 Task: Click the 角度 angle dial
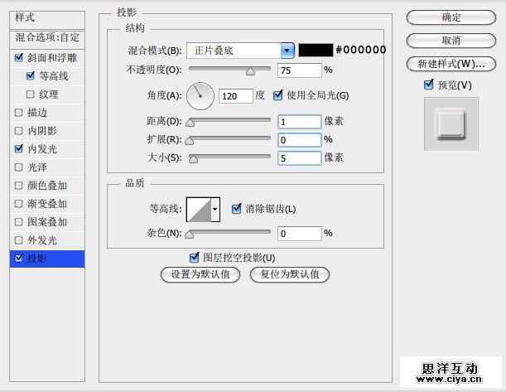200,96
